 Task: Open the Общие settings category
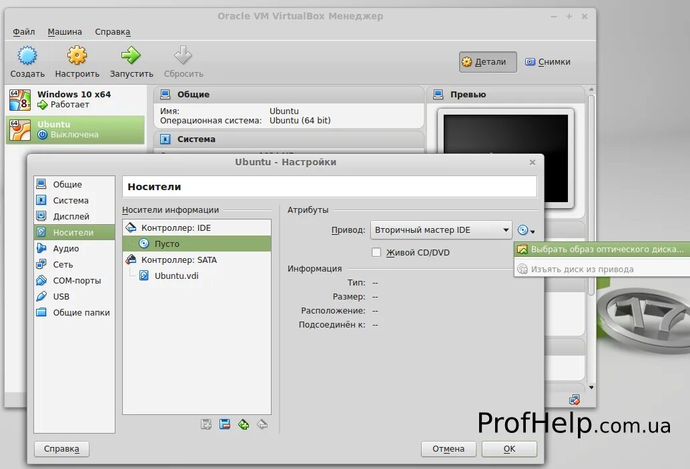pos(74,184)
